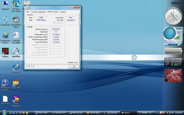The height and width of the screenshot is (115, 184).
Task: Switch to the Cache tab
Action: [x=34, y=12]
